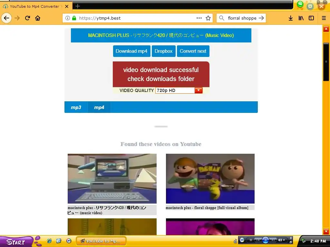Click the red video download successful box
This screenshot has height=247, width=330.
pyautogui.click(x=161, y=74)
